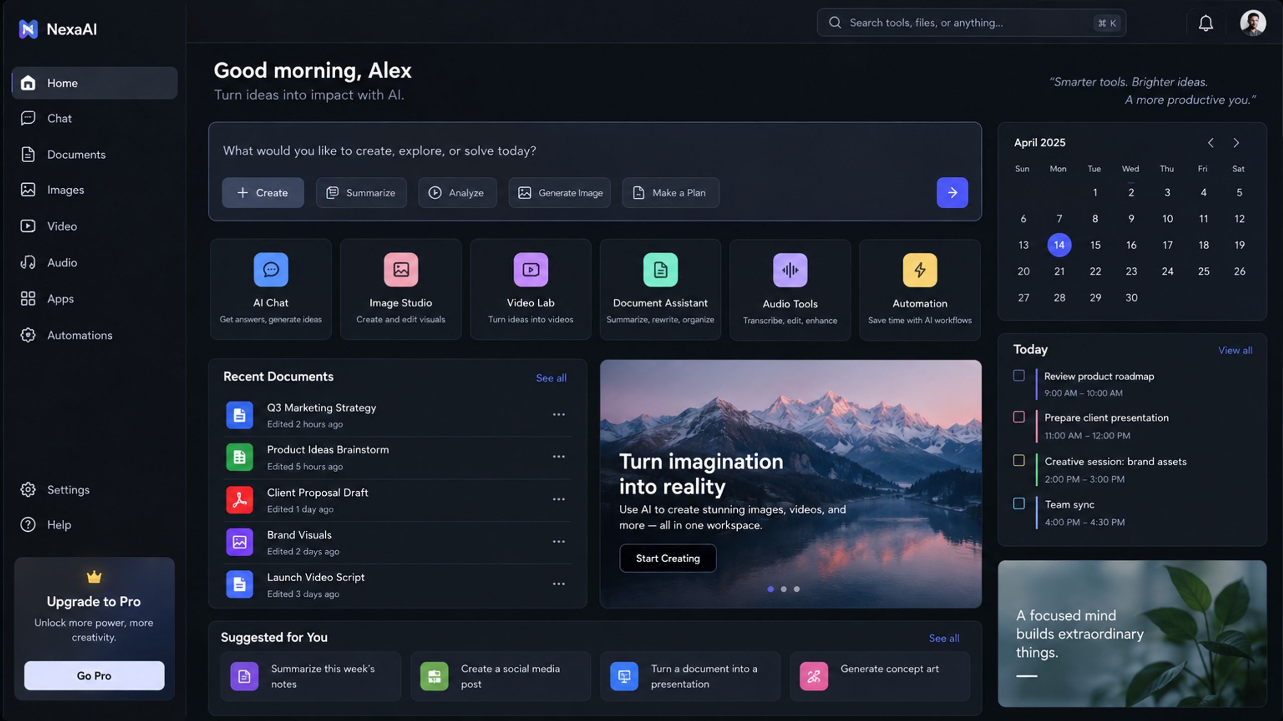Select April 15 in the calendar

coord(1095,245)
